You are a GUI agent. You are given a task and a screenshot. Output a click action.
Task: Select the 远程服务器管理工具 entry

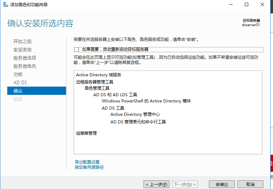pyautogui.click(x=95, y=82)
